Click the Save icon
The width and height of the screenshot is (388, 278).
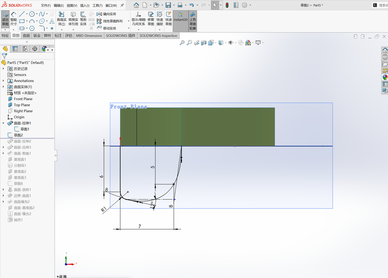pyautogui.click(x=168, y=5)
